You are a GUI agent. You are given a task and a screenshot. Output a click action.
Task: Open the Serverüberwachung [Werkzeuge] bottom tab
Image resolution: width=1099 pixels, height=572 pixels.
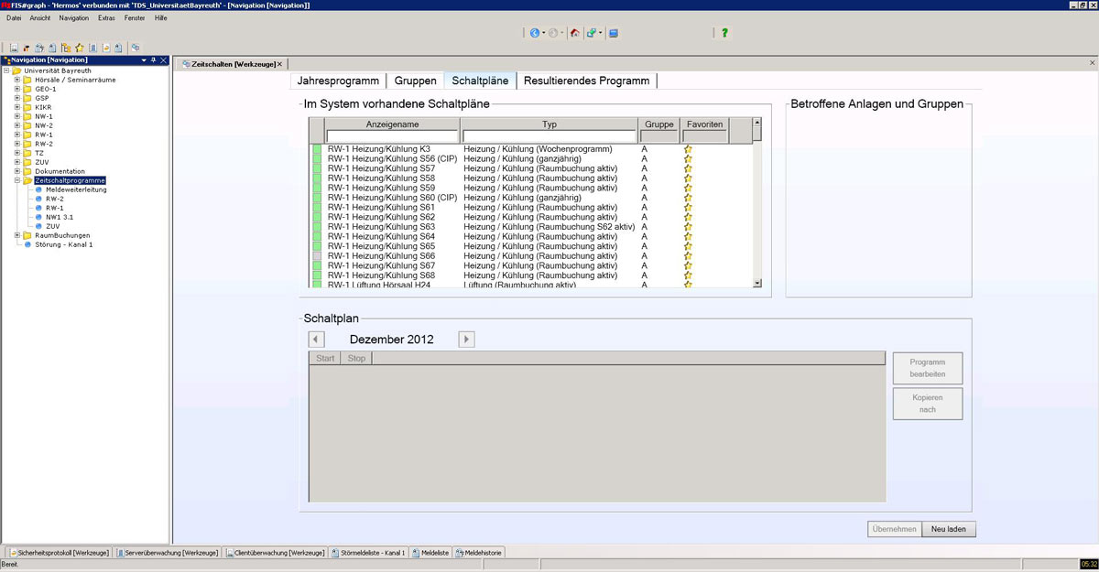[x=168, y=553]
